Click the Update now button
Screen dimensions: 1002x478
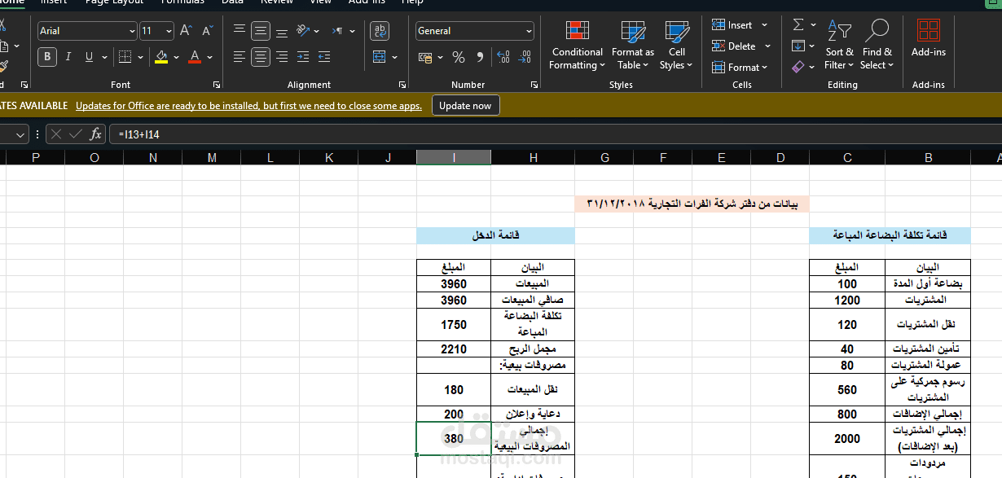point(465,106)
